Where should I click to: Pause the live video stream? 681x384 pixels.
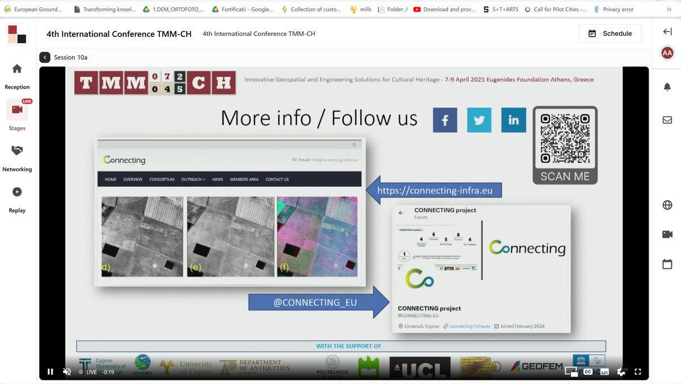[x=51, y=372]
